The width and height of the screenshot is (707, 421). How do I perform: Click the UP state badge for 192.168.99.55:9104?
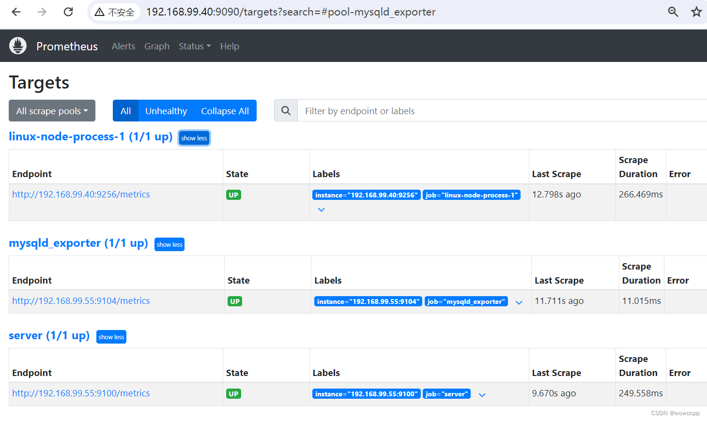point(235,301)
